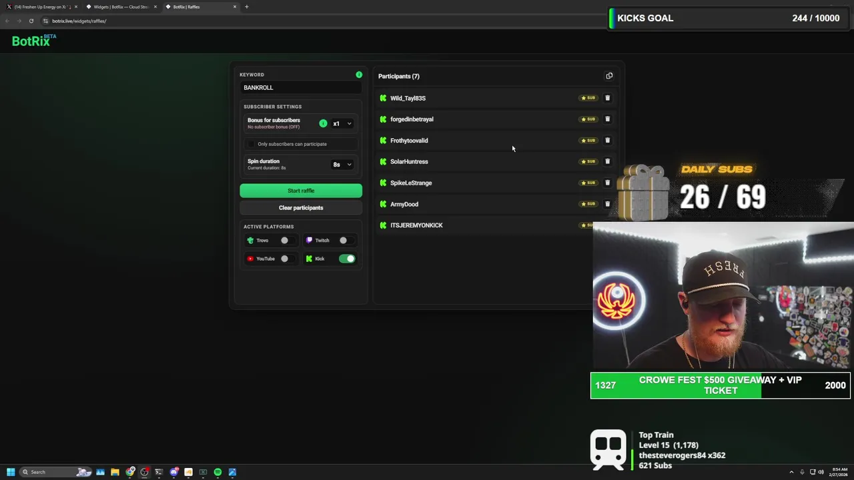Viewport: 854px width, 480px height.
Task: Select participant name Wild_Tayl83S
Action: click(408, 98)
